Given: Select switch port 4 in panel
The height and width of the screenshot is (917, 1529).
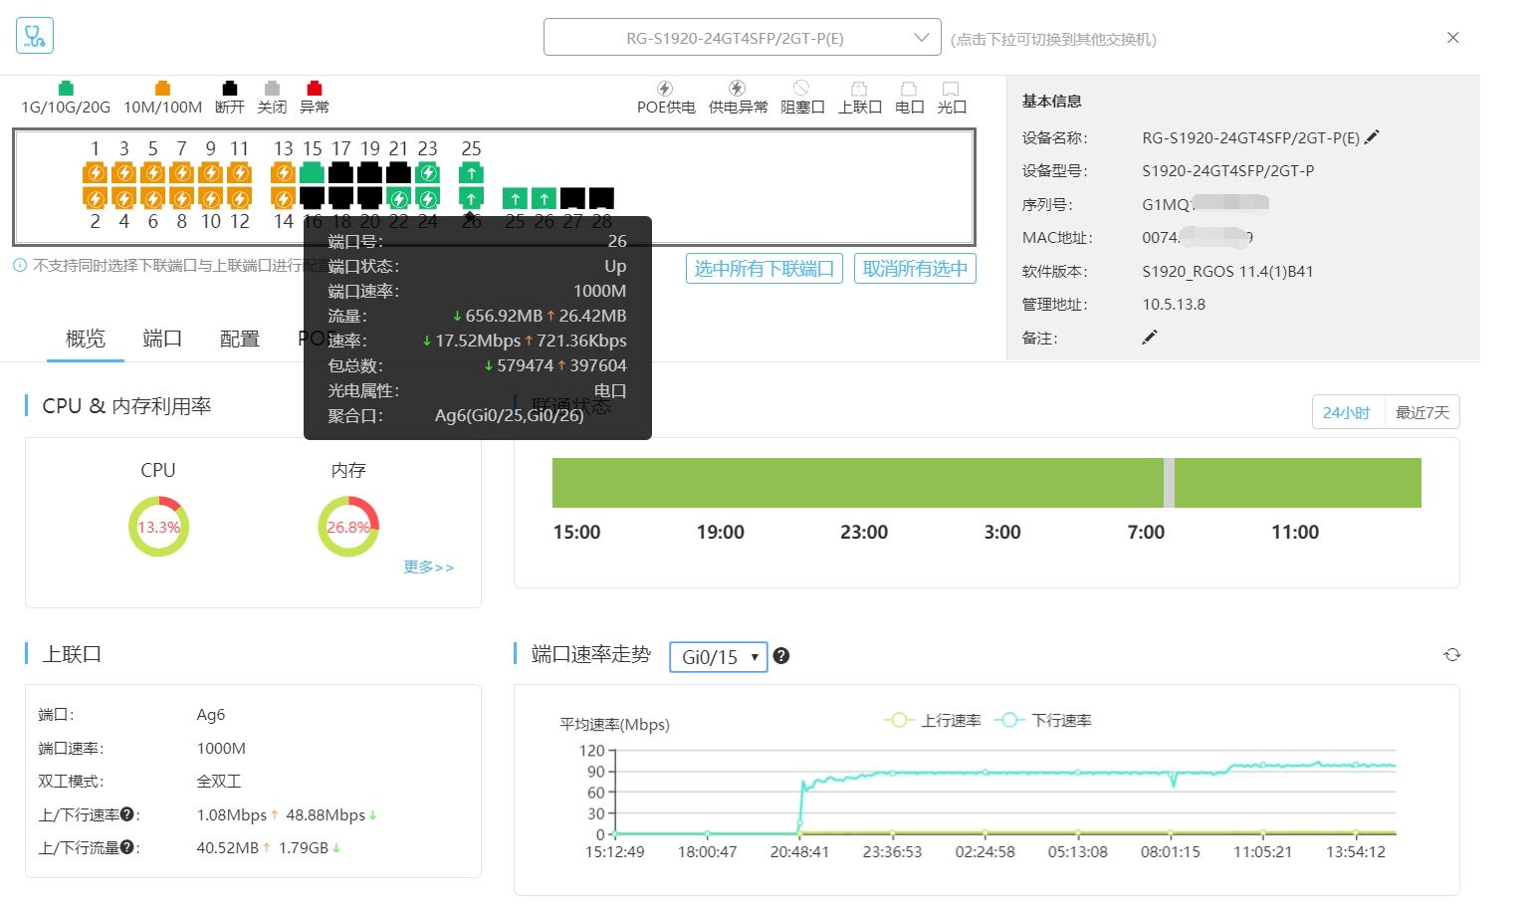Looking at the screenshot, I should pyautogui.click(x=123, y=198).
